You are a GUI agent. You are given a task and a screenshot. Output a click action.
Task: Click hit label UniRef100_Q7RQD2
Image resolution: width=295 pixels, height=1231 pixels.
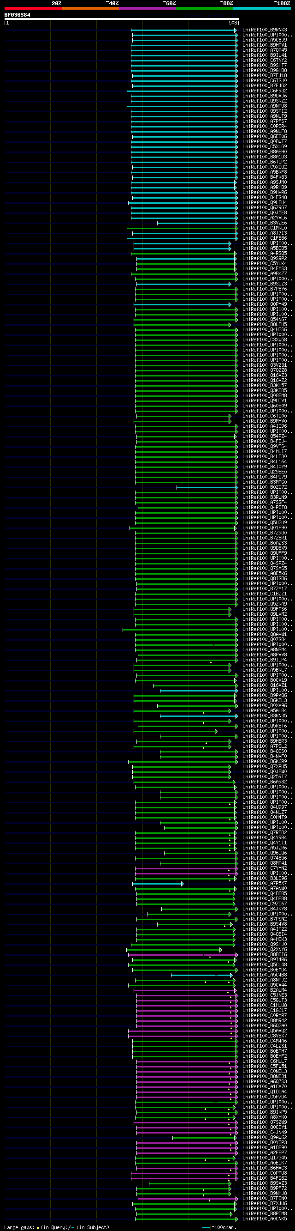pos(265,833)
